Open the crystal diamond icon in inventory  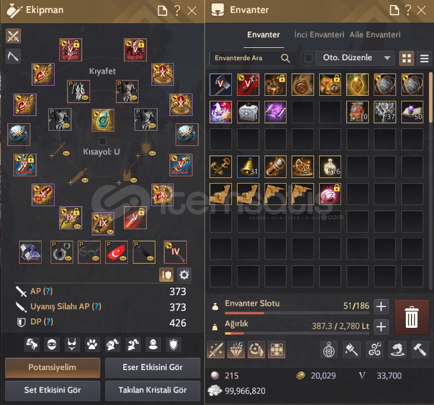click(236, 350)
